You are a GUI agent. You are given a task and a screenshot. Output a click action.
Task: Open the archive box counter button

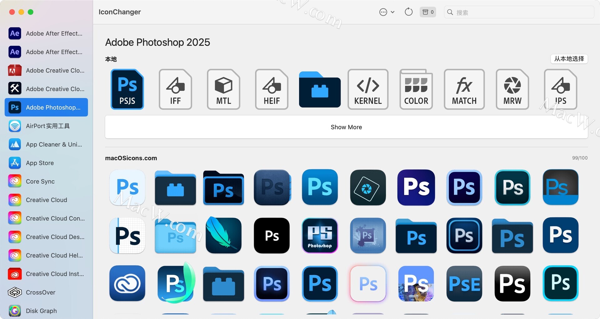point(428,12)
